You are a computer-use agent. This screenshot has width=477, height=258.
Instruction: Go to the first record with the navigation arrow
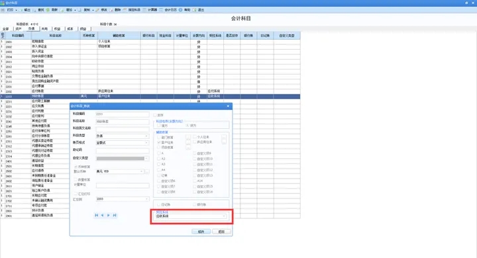pos(97,215)
